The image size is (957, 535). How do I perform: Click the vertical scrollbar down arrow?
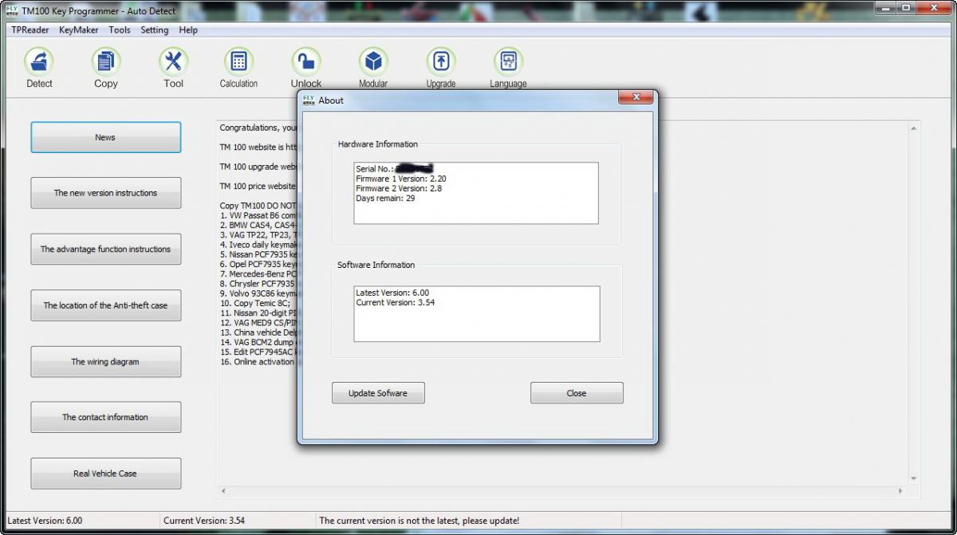[x=914, y=478]
